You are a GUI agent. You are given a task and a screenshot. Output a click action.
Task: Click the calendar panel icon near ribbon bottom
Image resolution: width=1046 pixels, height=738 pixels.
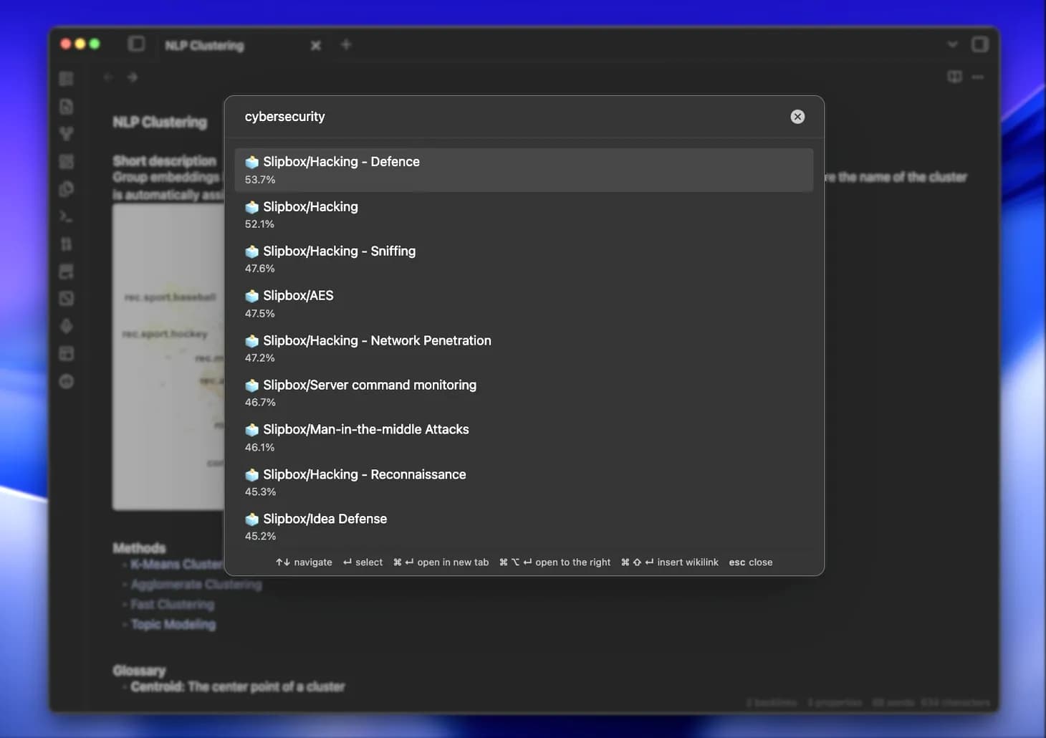66,354
